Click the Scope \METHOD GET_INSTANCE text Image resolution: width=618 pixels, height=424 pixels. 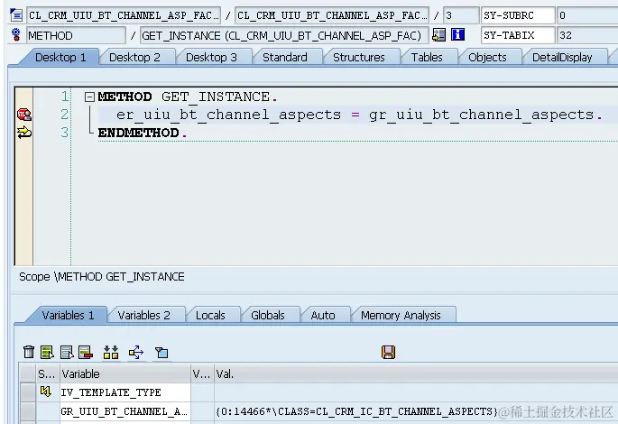point(102,277)
